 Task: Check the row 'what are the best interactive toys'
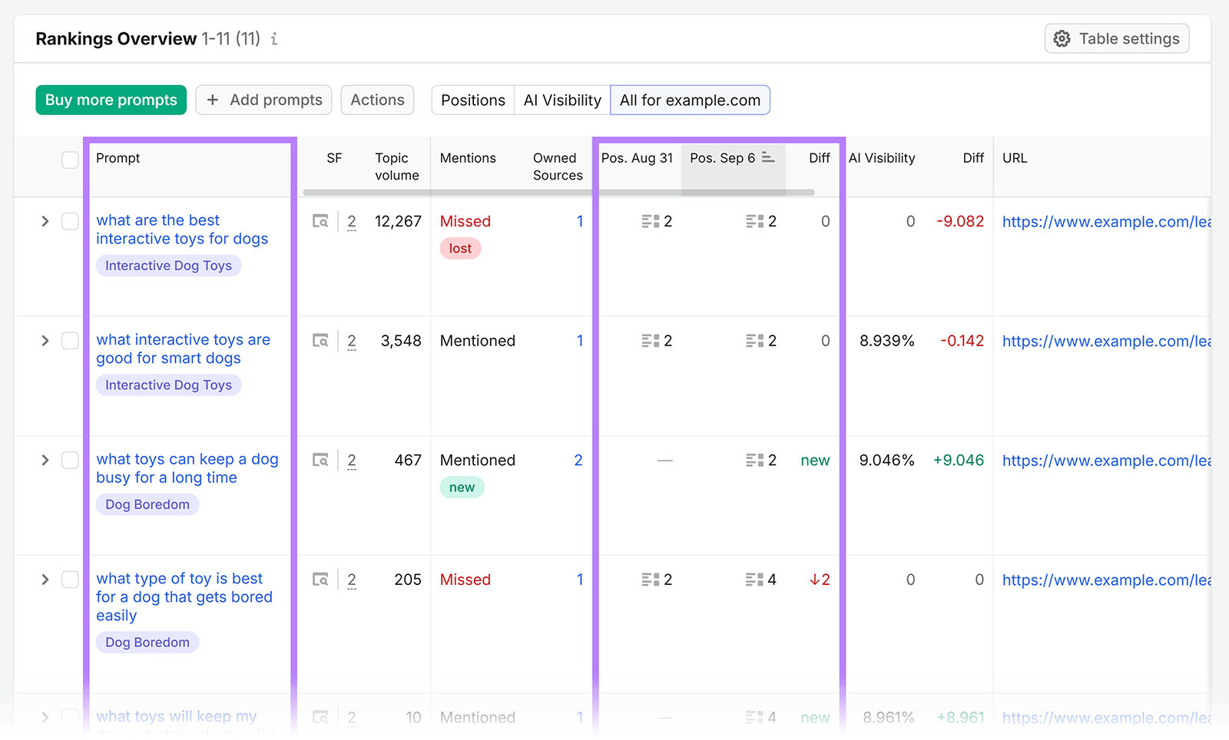(x=70, y=221)
